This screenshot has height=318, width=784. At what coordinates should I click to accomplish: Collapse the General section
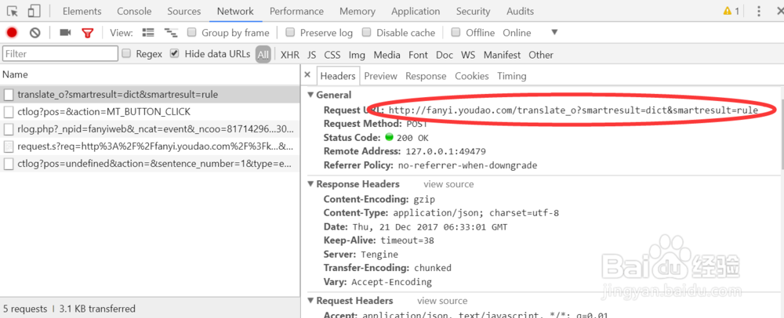pyautogui.click(x=311, y=95)
